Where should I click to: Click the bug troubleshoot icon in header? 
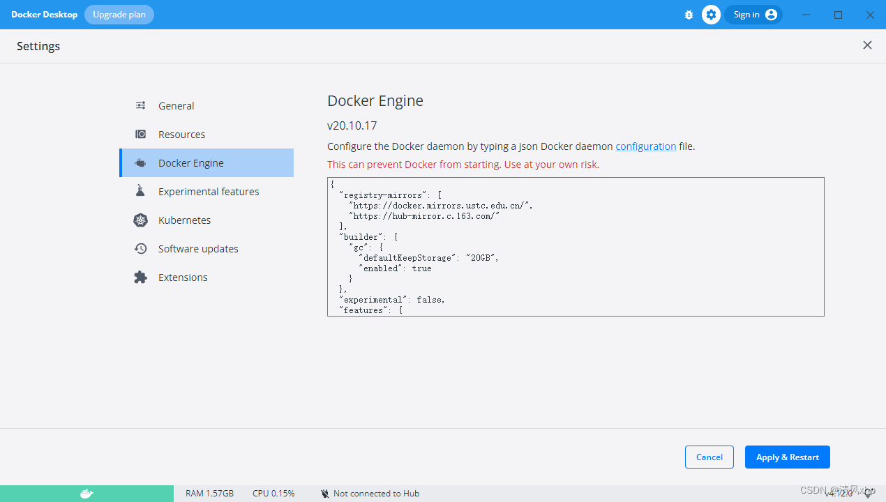coord(689,15)
